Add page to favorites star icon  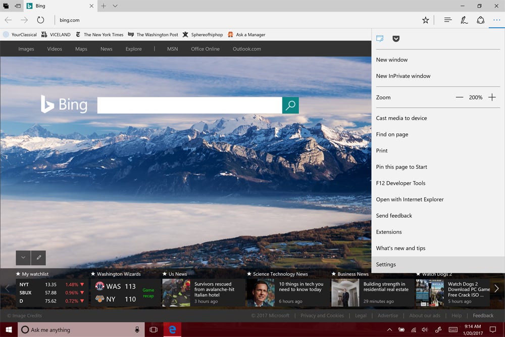(425, 20)
